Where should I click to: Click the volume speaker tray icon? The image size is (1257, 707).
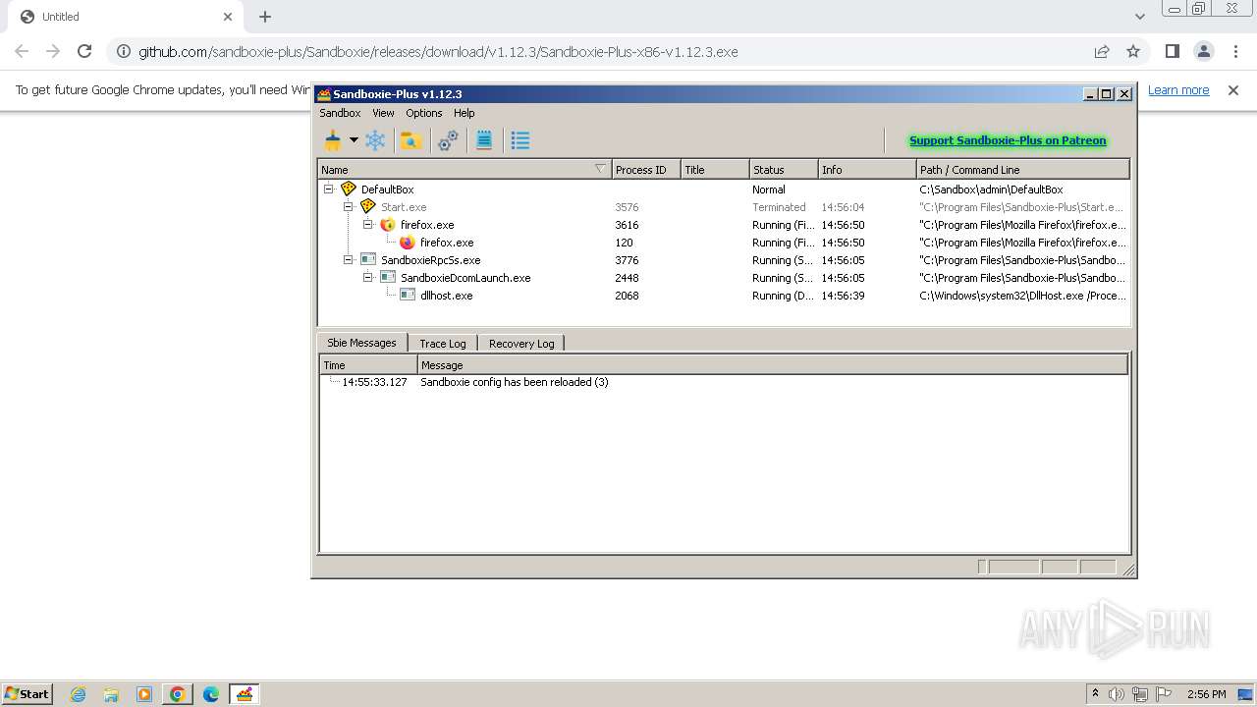pos(1117,694)
